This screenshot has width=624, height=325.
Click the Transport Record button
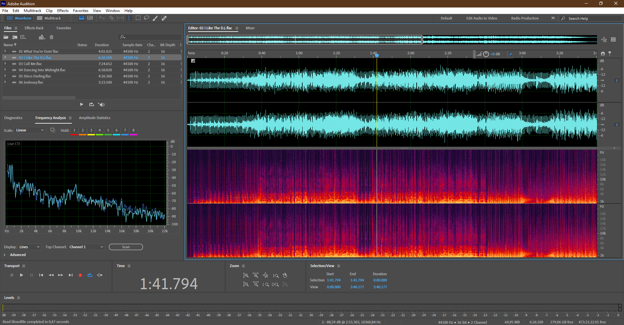point(80,275)
